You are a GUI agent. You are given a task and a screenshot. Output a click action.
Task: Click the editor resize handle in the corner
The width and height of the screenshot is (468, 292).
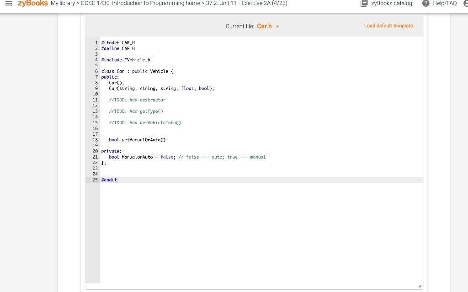click(x=420, y=286)
